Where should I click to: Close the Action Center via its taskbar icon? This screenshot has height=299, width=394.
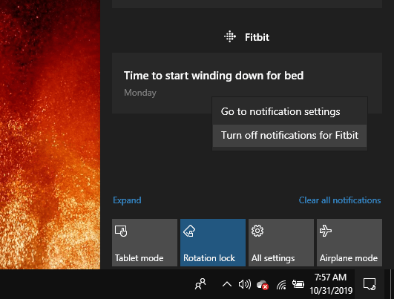point(370,284)
